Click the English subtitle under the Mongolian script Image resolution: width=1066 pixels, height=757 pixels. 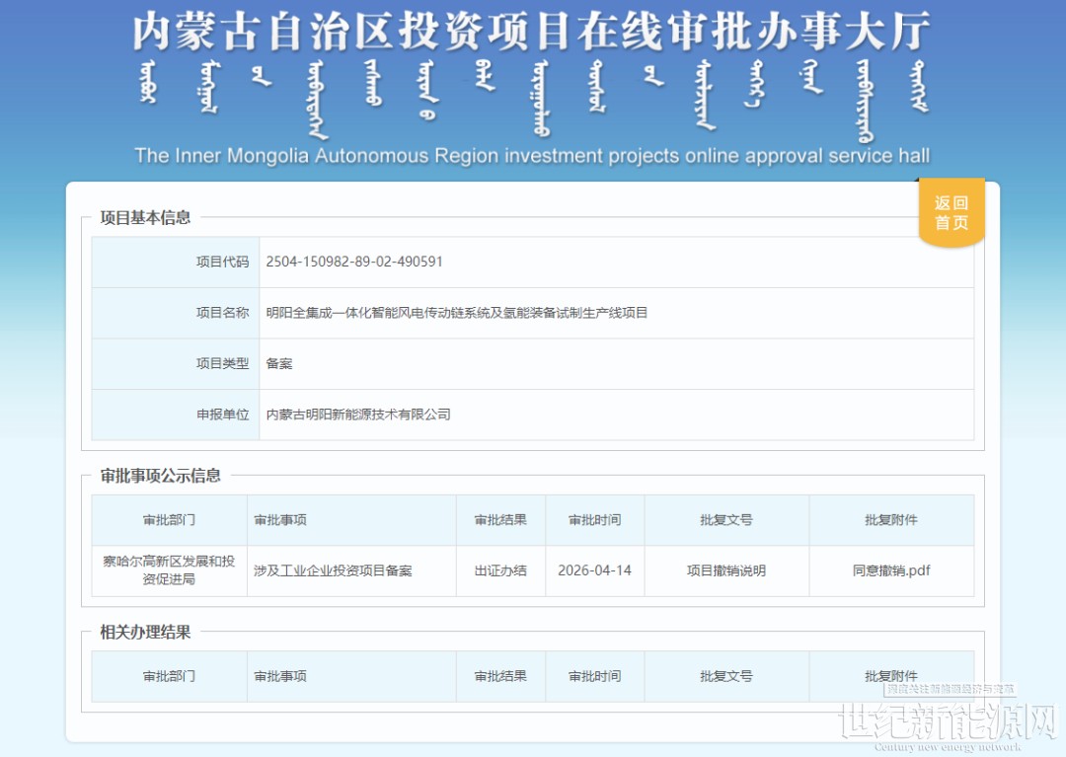point(532,156)
